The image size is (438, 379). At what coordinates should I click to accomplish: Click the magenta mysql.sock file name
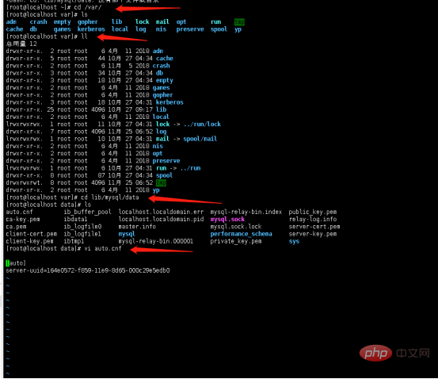227,219
